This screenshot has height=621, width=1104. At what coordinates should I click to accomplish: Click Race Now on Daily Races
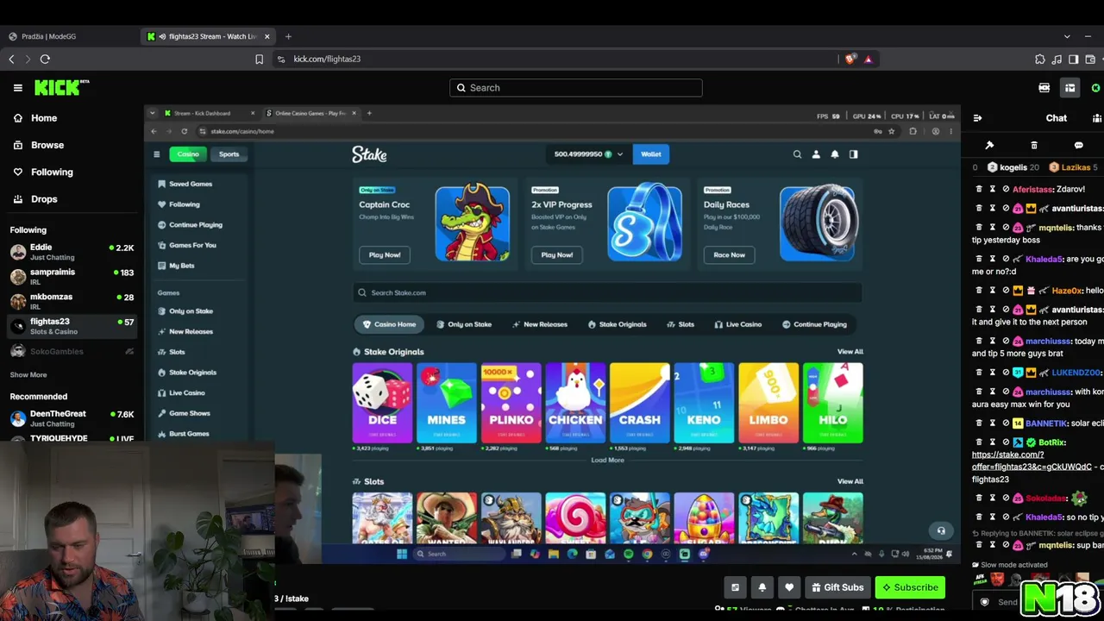(x=730, y=254)
